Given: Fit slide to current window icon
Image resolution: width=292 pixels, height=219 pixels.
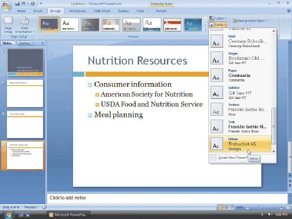Looking at the screenshot, I should pyautogui.click(x=288, y=207).
